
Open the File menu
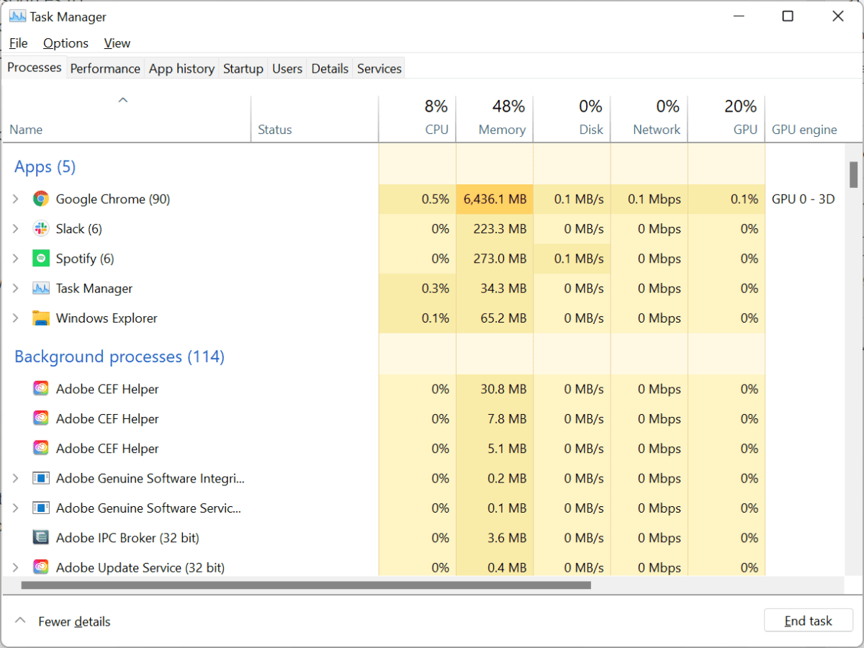pyautogui.click(x=18, y=43)
